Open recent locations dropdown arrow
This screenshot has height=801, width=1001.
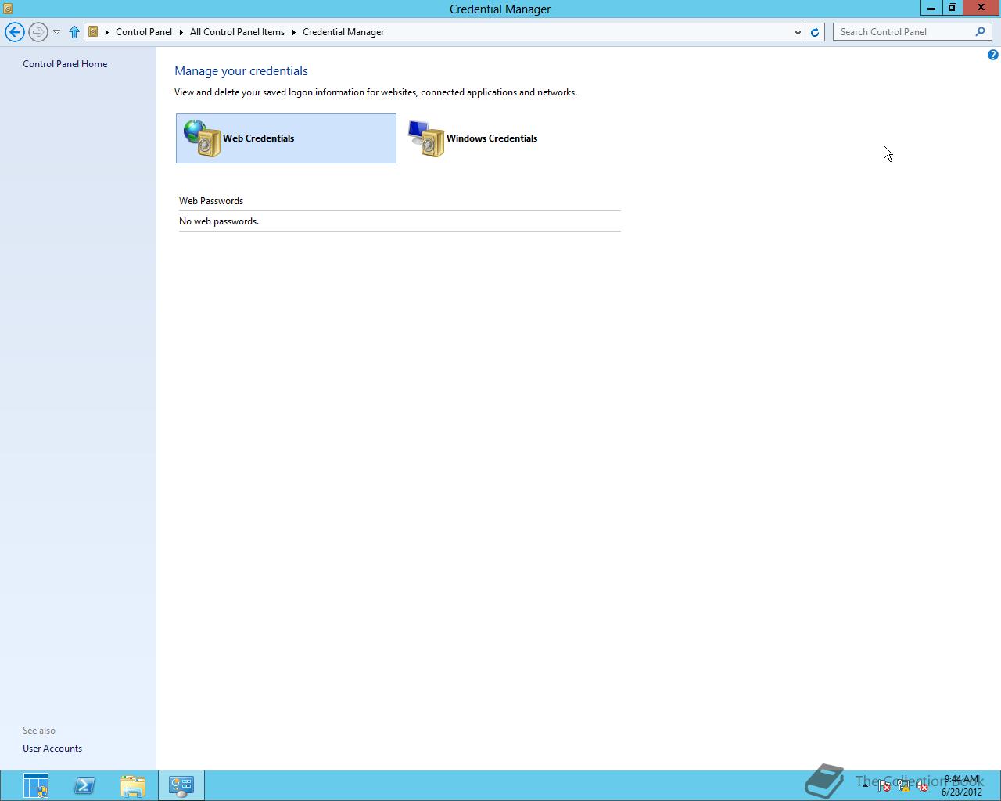point(56,32)
